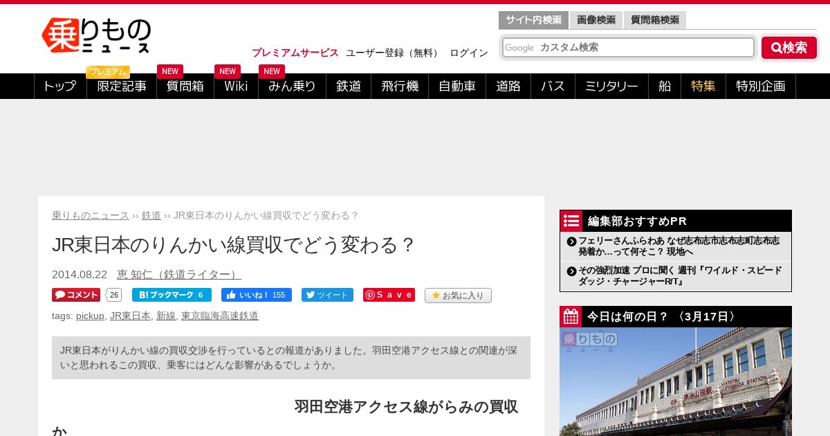Open the プレミアムサービス link

click(x=295, y=53)
